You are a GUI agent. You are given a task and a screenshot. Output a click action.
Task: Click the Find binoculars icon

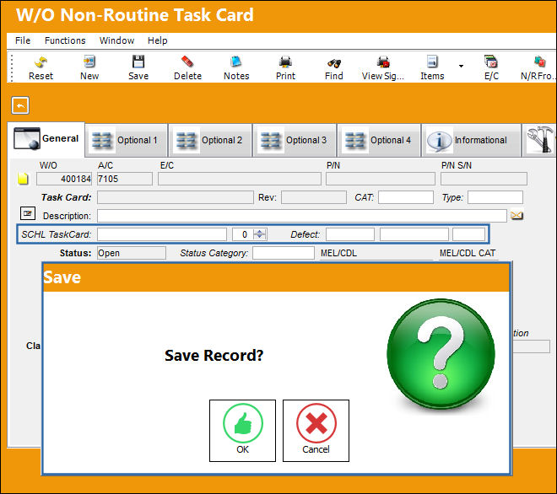334,63
